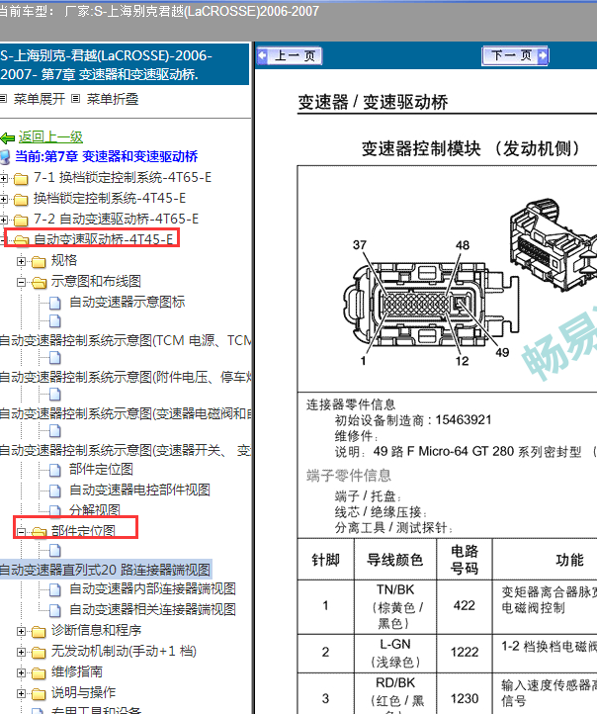The width and height of the screenshot is (597, 714).
Task: Click page icon of 自动变速器内部连接器端视图
Action: point(55,590)
